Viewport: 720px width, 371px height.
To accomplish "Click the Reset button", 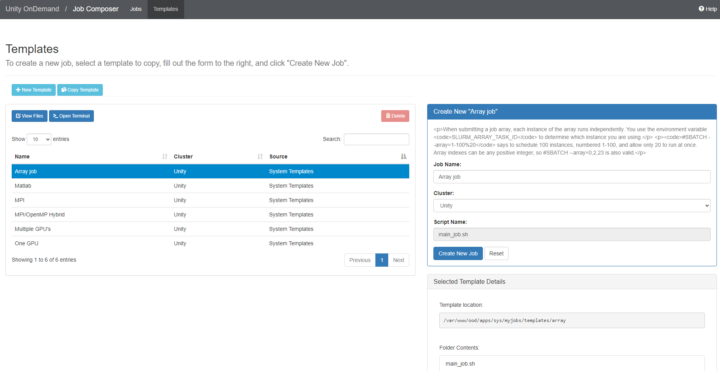I will click(496, 253).
